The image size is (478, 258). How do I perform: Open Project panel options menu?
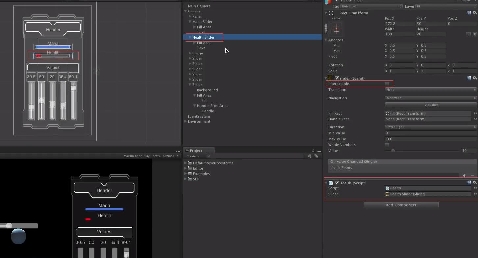tap(318, 151)
